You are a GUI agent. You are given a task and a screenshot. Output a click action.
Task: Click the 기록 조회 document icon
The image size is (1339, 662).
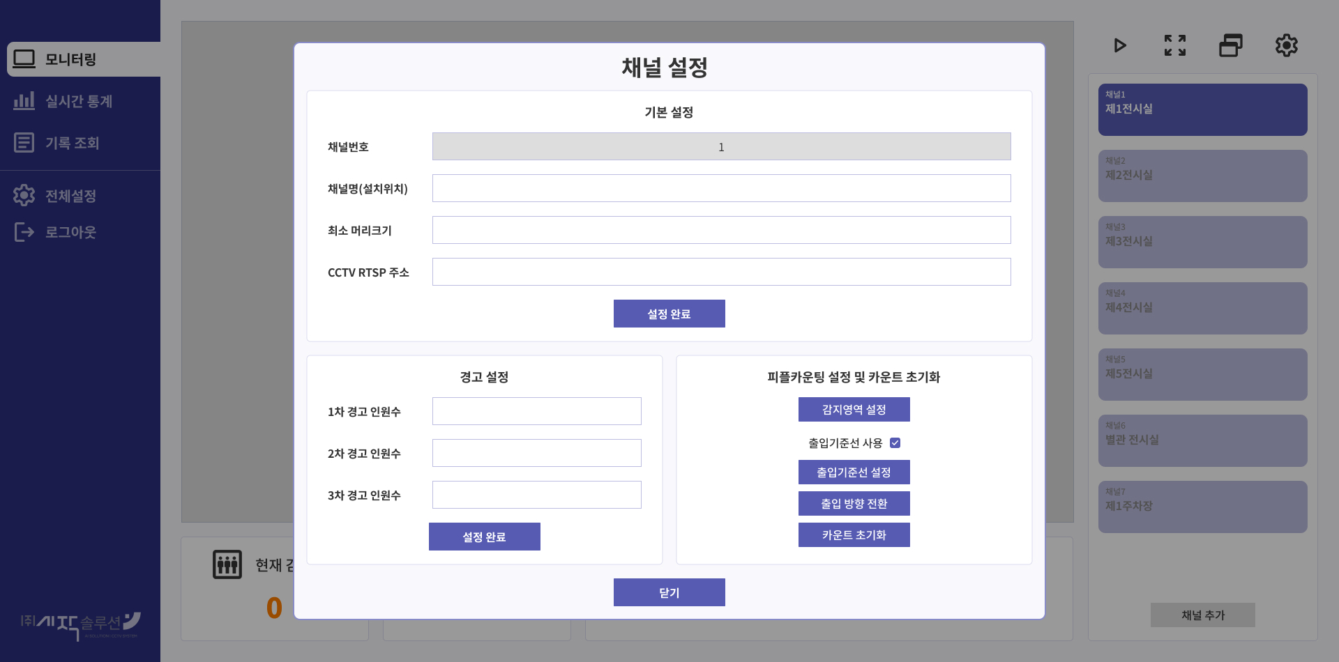pyautogui.click(x=25, y=142)
